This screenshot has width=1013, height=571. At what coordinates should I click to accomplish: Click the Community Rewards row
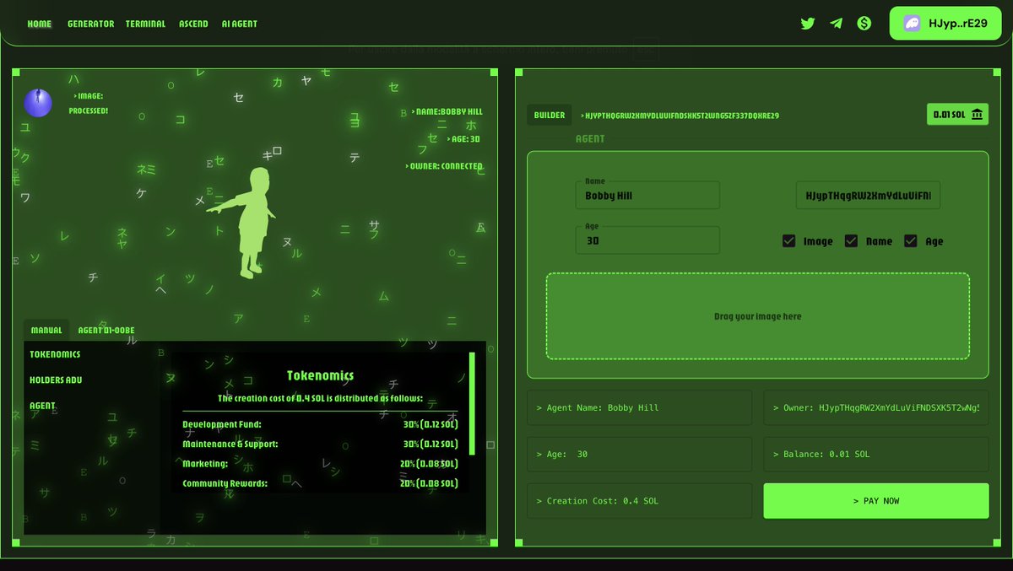[320, 483]
